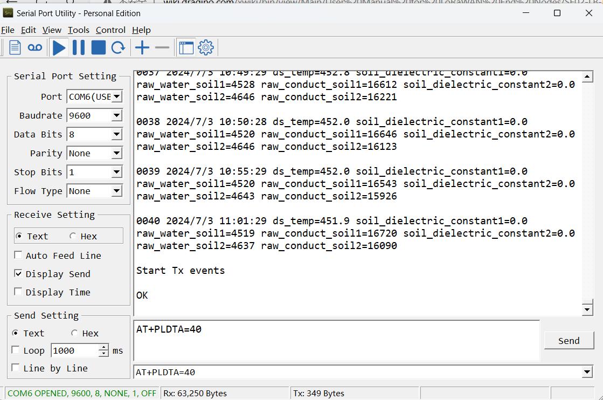
Task: Click receive log scrollbar up arrow
Action: (587, 77)
